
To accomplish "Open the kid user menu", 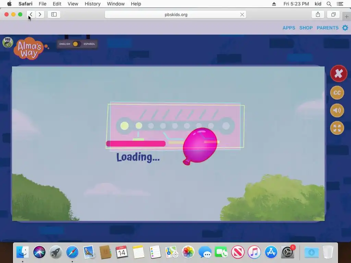I will (318, 4).
